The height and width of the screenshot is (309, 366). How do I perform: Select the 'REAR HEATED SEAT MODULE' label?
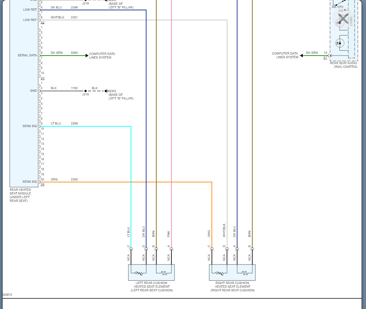point(20,195)
